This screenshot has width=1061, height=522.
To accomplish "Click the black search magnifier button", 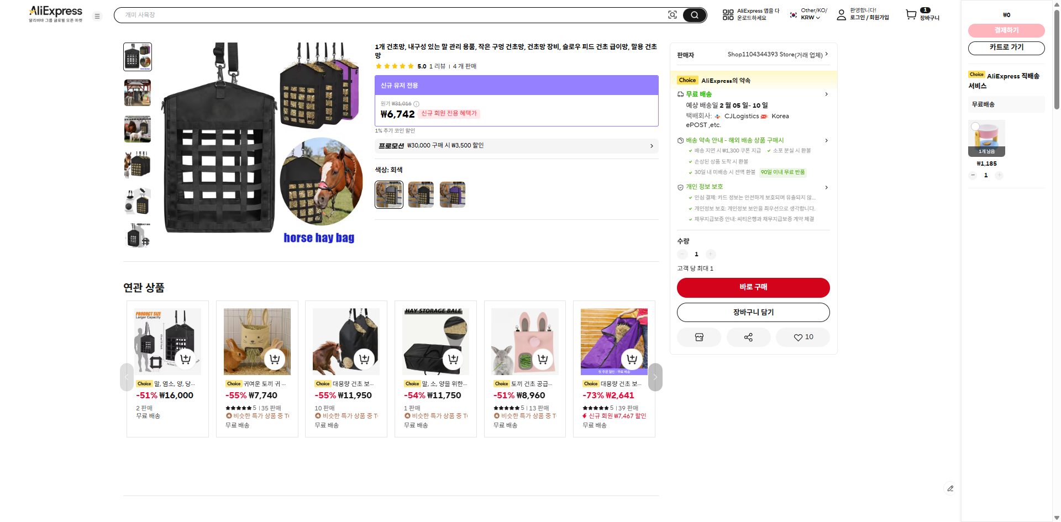I will coord(695,15).
